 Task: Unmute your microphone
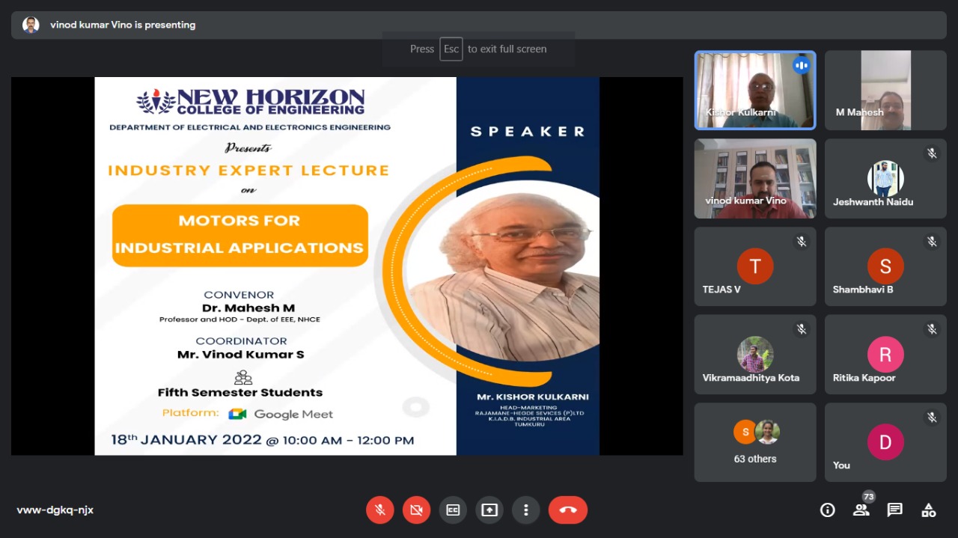point(380,510)
